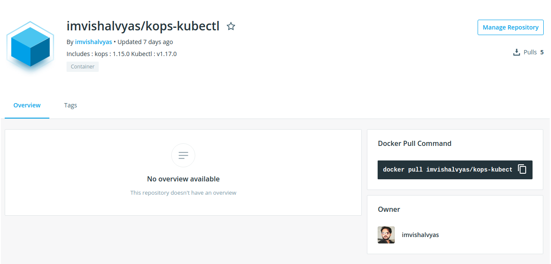The image size is (551, 264).
Task: Click the Docker Pull Command heading
Action: 415,143
